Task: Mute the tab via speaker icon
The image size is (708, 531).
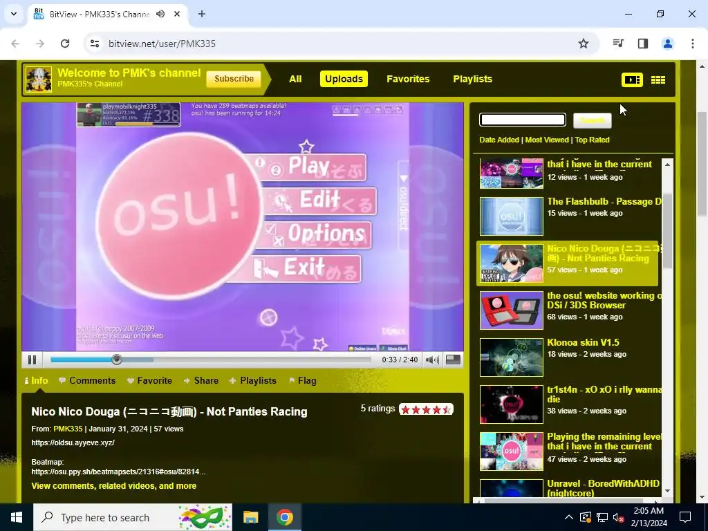Action: (x=160, y=14)
